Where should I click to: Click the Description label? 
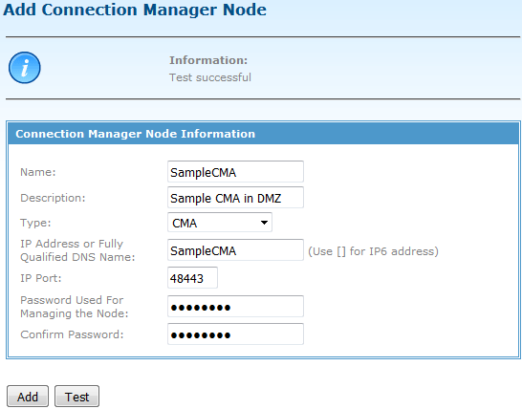click(x=53, y=198)
